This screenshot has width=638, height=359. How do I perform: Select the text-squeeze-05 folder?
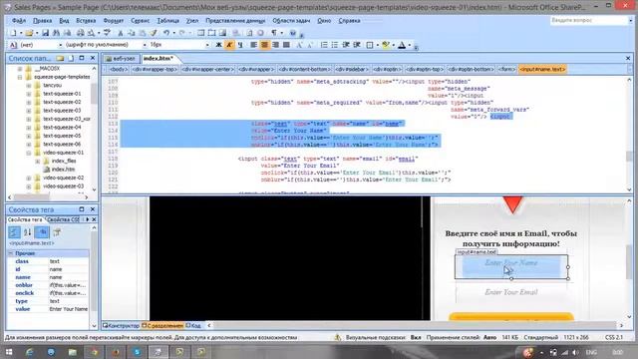[62, 136]
